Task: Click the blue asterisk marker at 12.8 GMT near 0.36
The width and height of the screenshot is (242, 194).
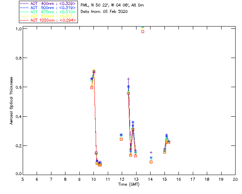Action: click(133, 122)
